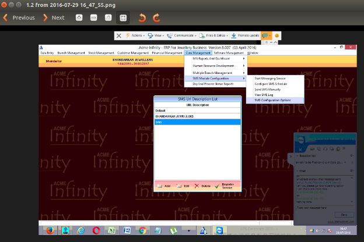Rotate image clockwise in viewer toolbar

(157, 17)
